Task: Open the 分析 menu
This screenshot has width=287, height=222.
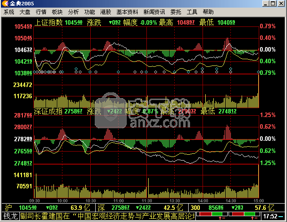Action: 73,12
